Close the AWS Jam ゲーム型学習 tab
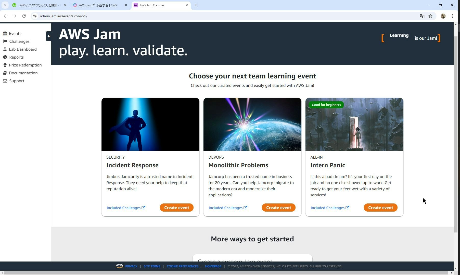The image size is (460, 275). click(x=126, y=5)
